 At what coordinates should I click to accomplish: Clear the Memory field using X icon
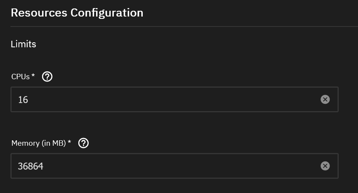click(325, 166)
